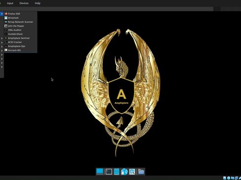
Task: Click the status icon left of the disc icon
Action: pos(225,178)
